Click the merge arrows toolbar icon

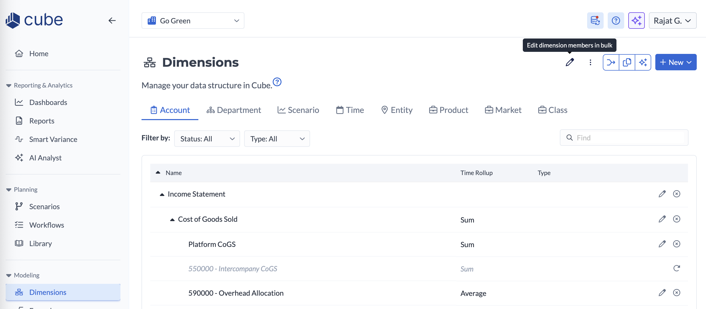pyautogui.click(x=611, y=62)
